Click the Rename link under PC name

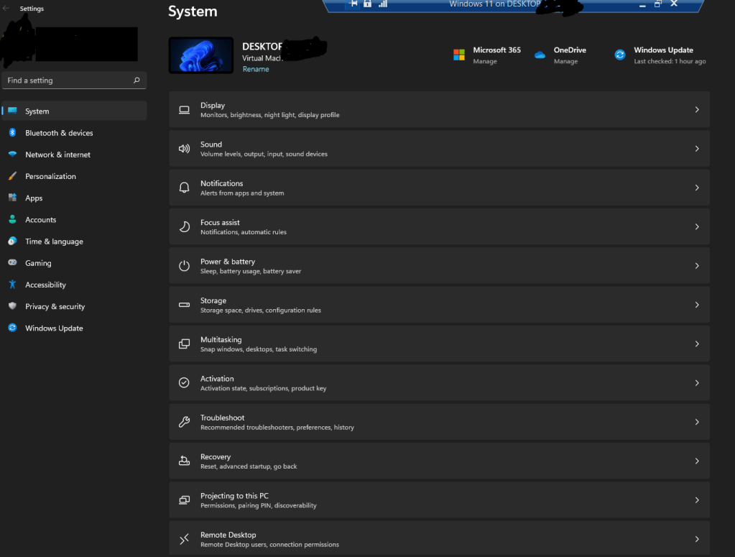(x=256, y=69)
